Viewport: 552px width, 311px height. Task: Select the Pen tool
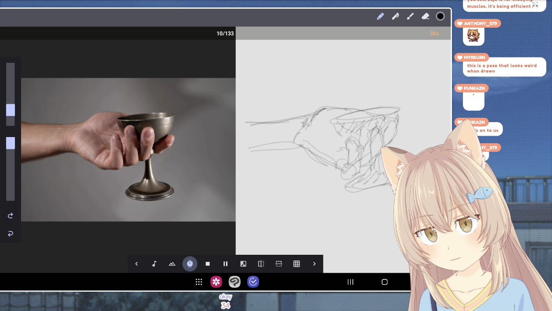(x=395, y=16)
